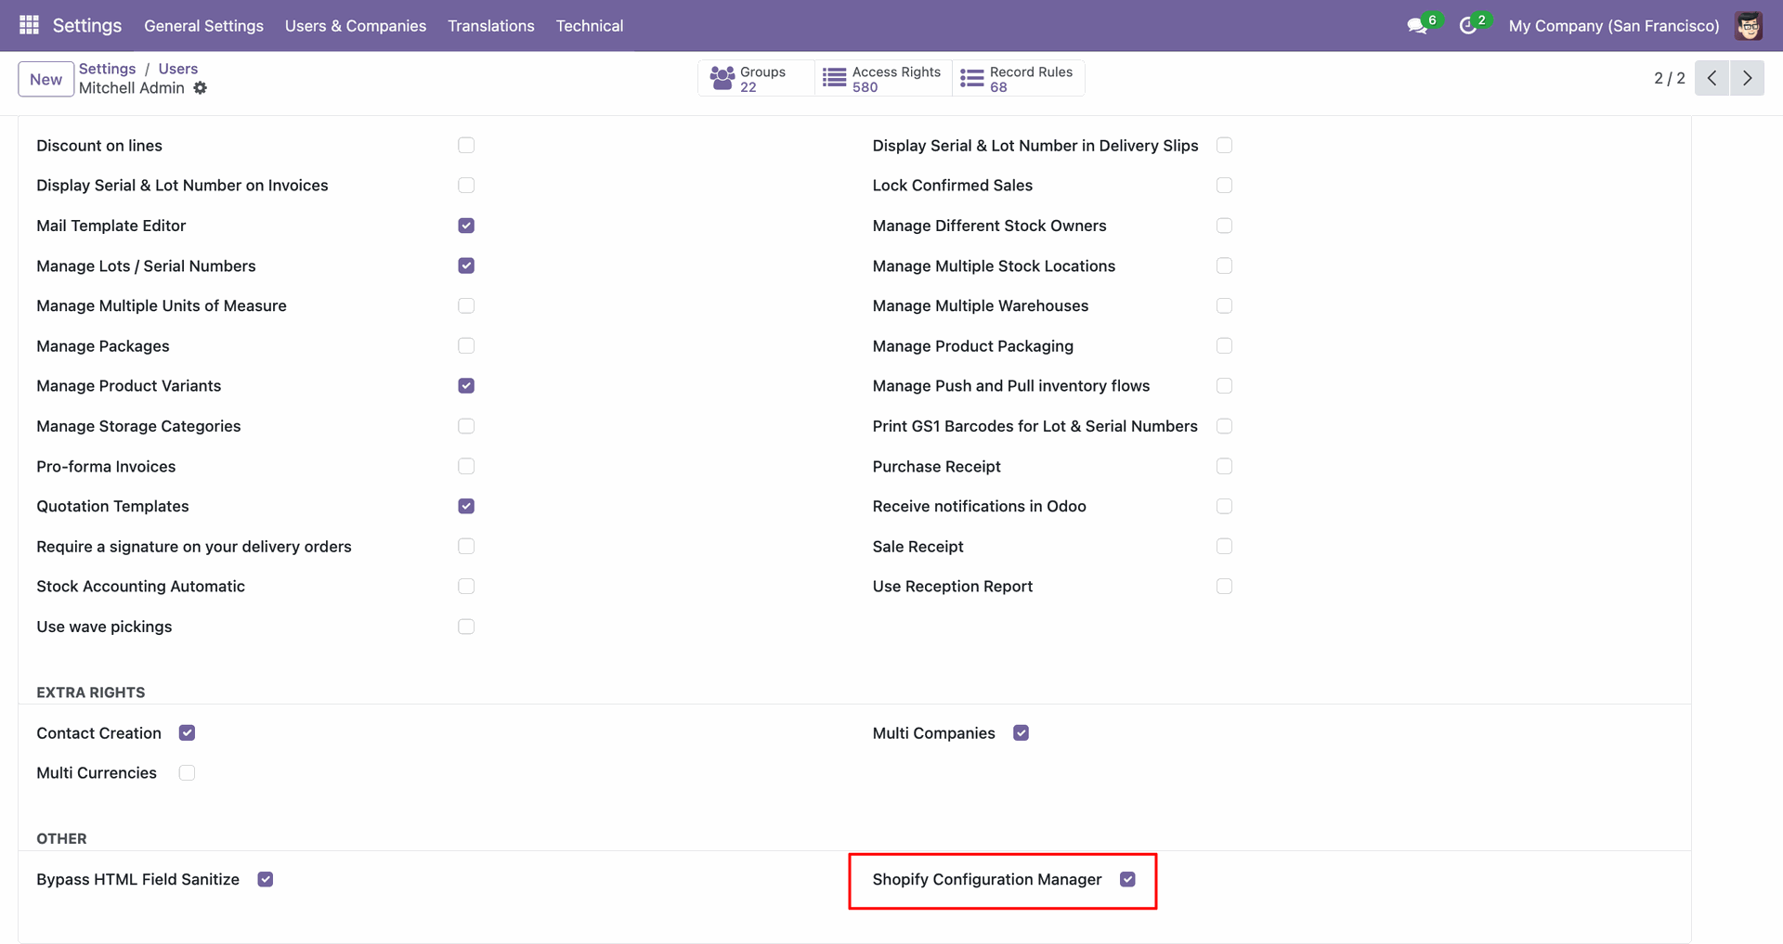Enable Stock Accounting Automatic
The image size is (1783, 944).
(466, 587)
